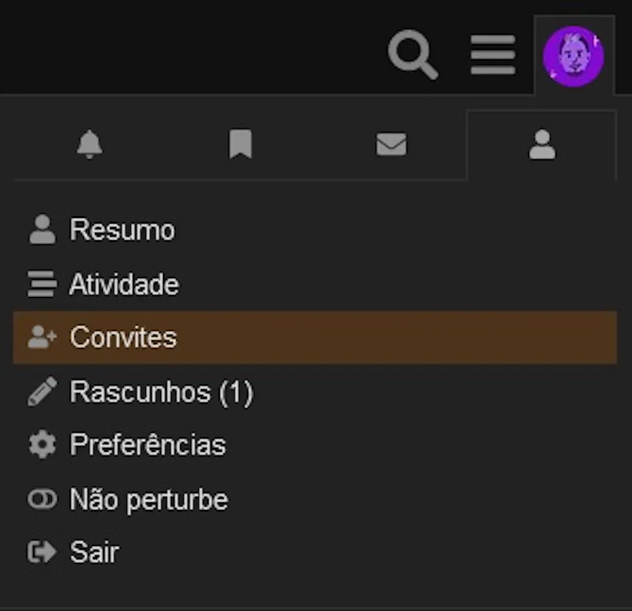The width and height of the screenshot is (632, 611).
Task: Click the stacked lines icon beside Atividade
Action: pyautogui.click(x=42, y=284)
